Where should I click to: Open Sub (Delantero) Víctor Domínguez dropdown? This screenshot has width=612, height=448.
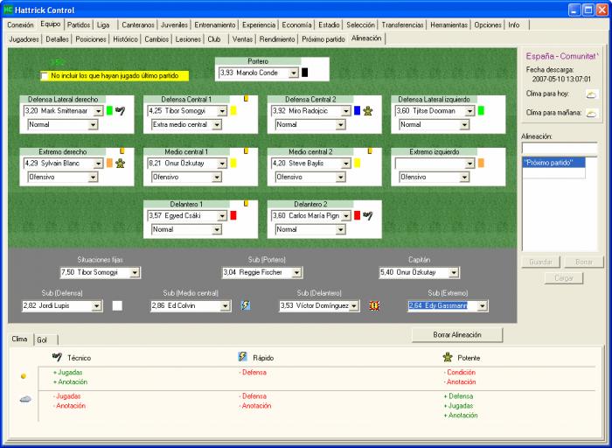click(353, 306)
